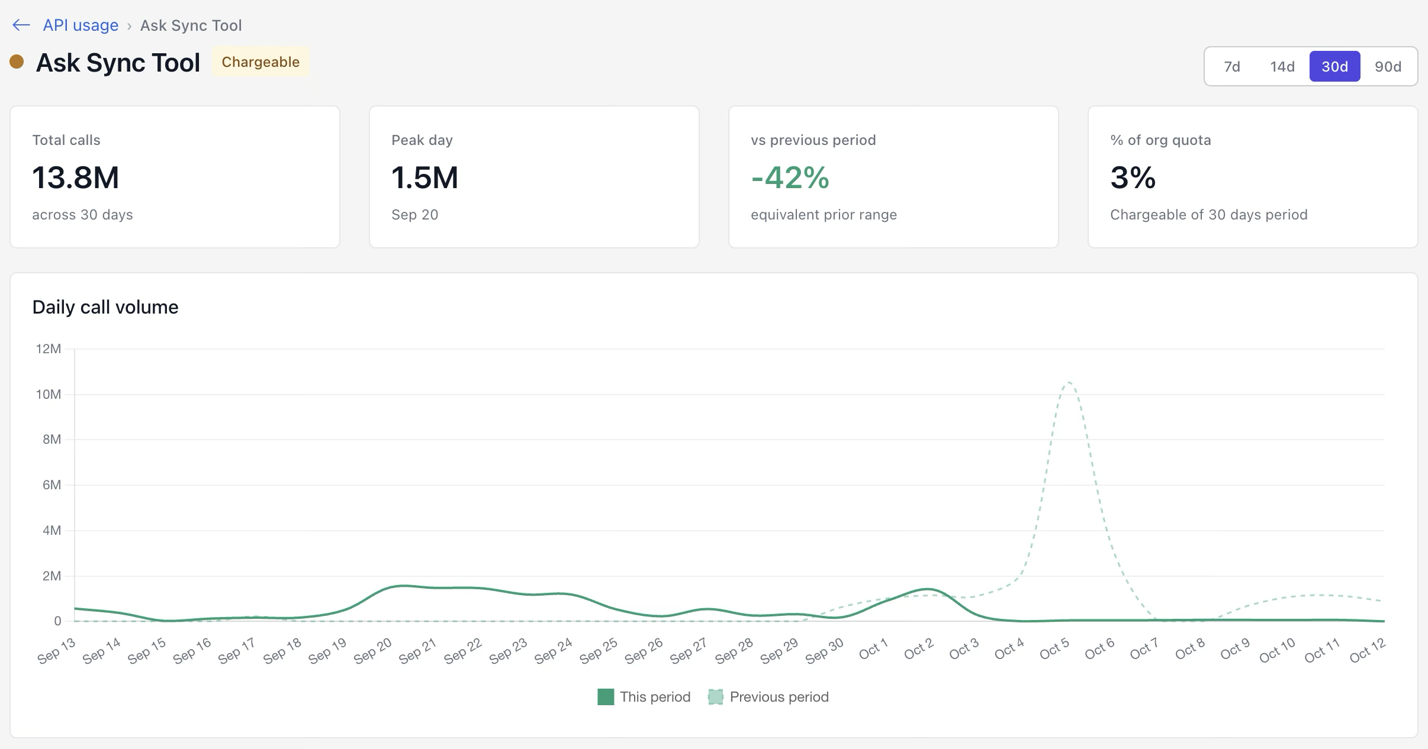
Task: Select the 30d time range
Action: click(1334, 66)
